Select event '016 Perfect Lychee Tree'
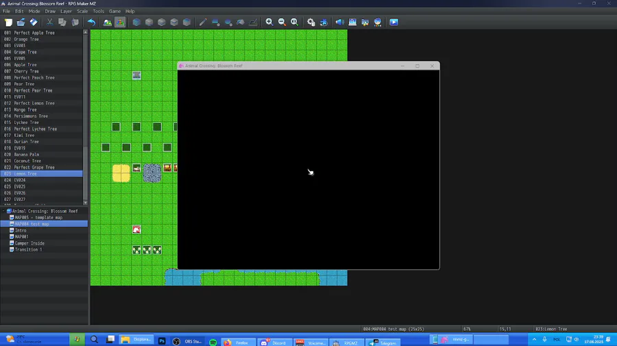617x346 pixels. [x=41, y=129]
